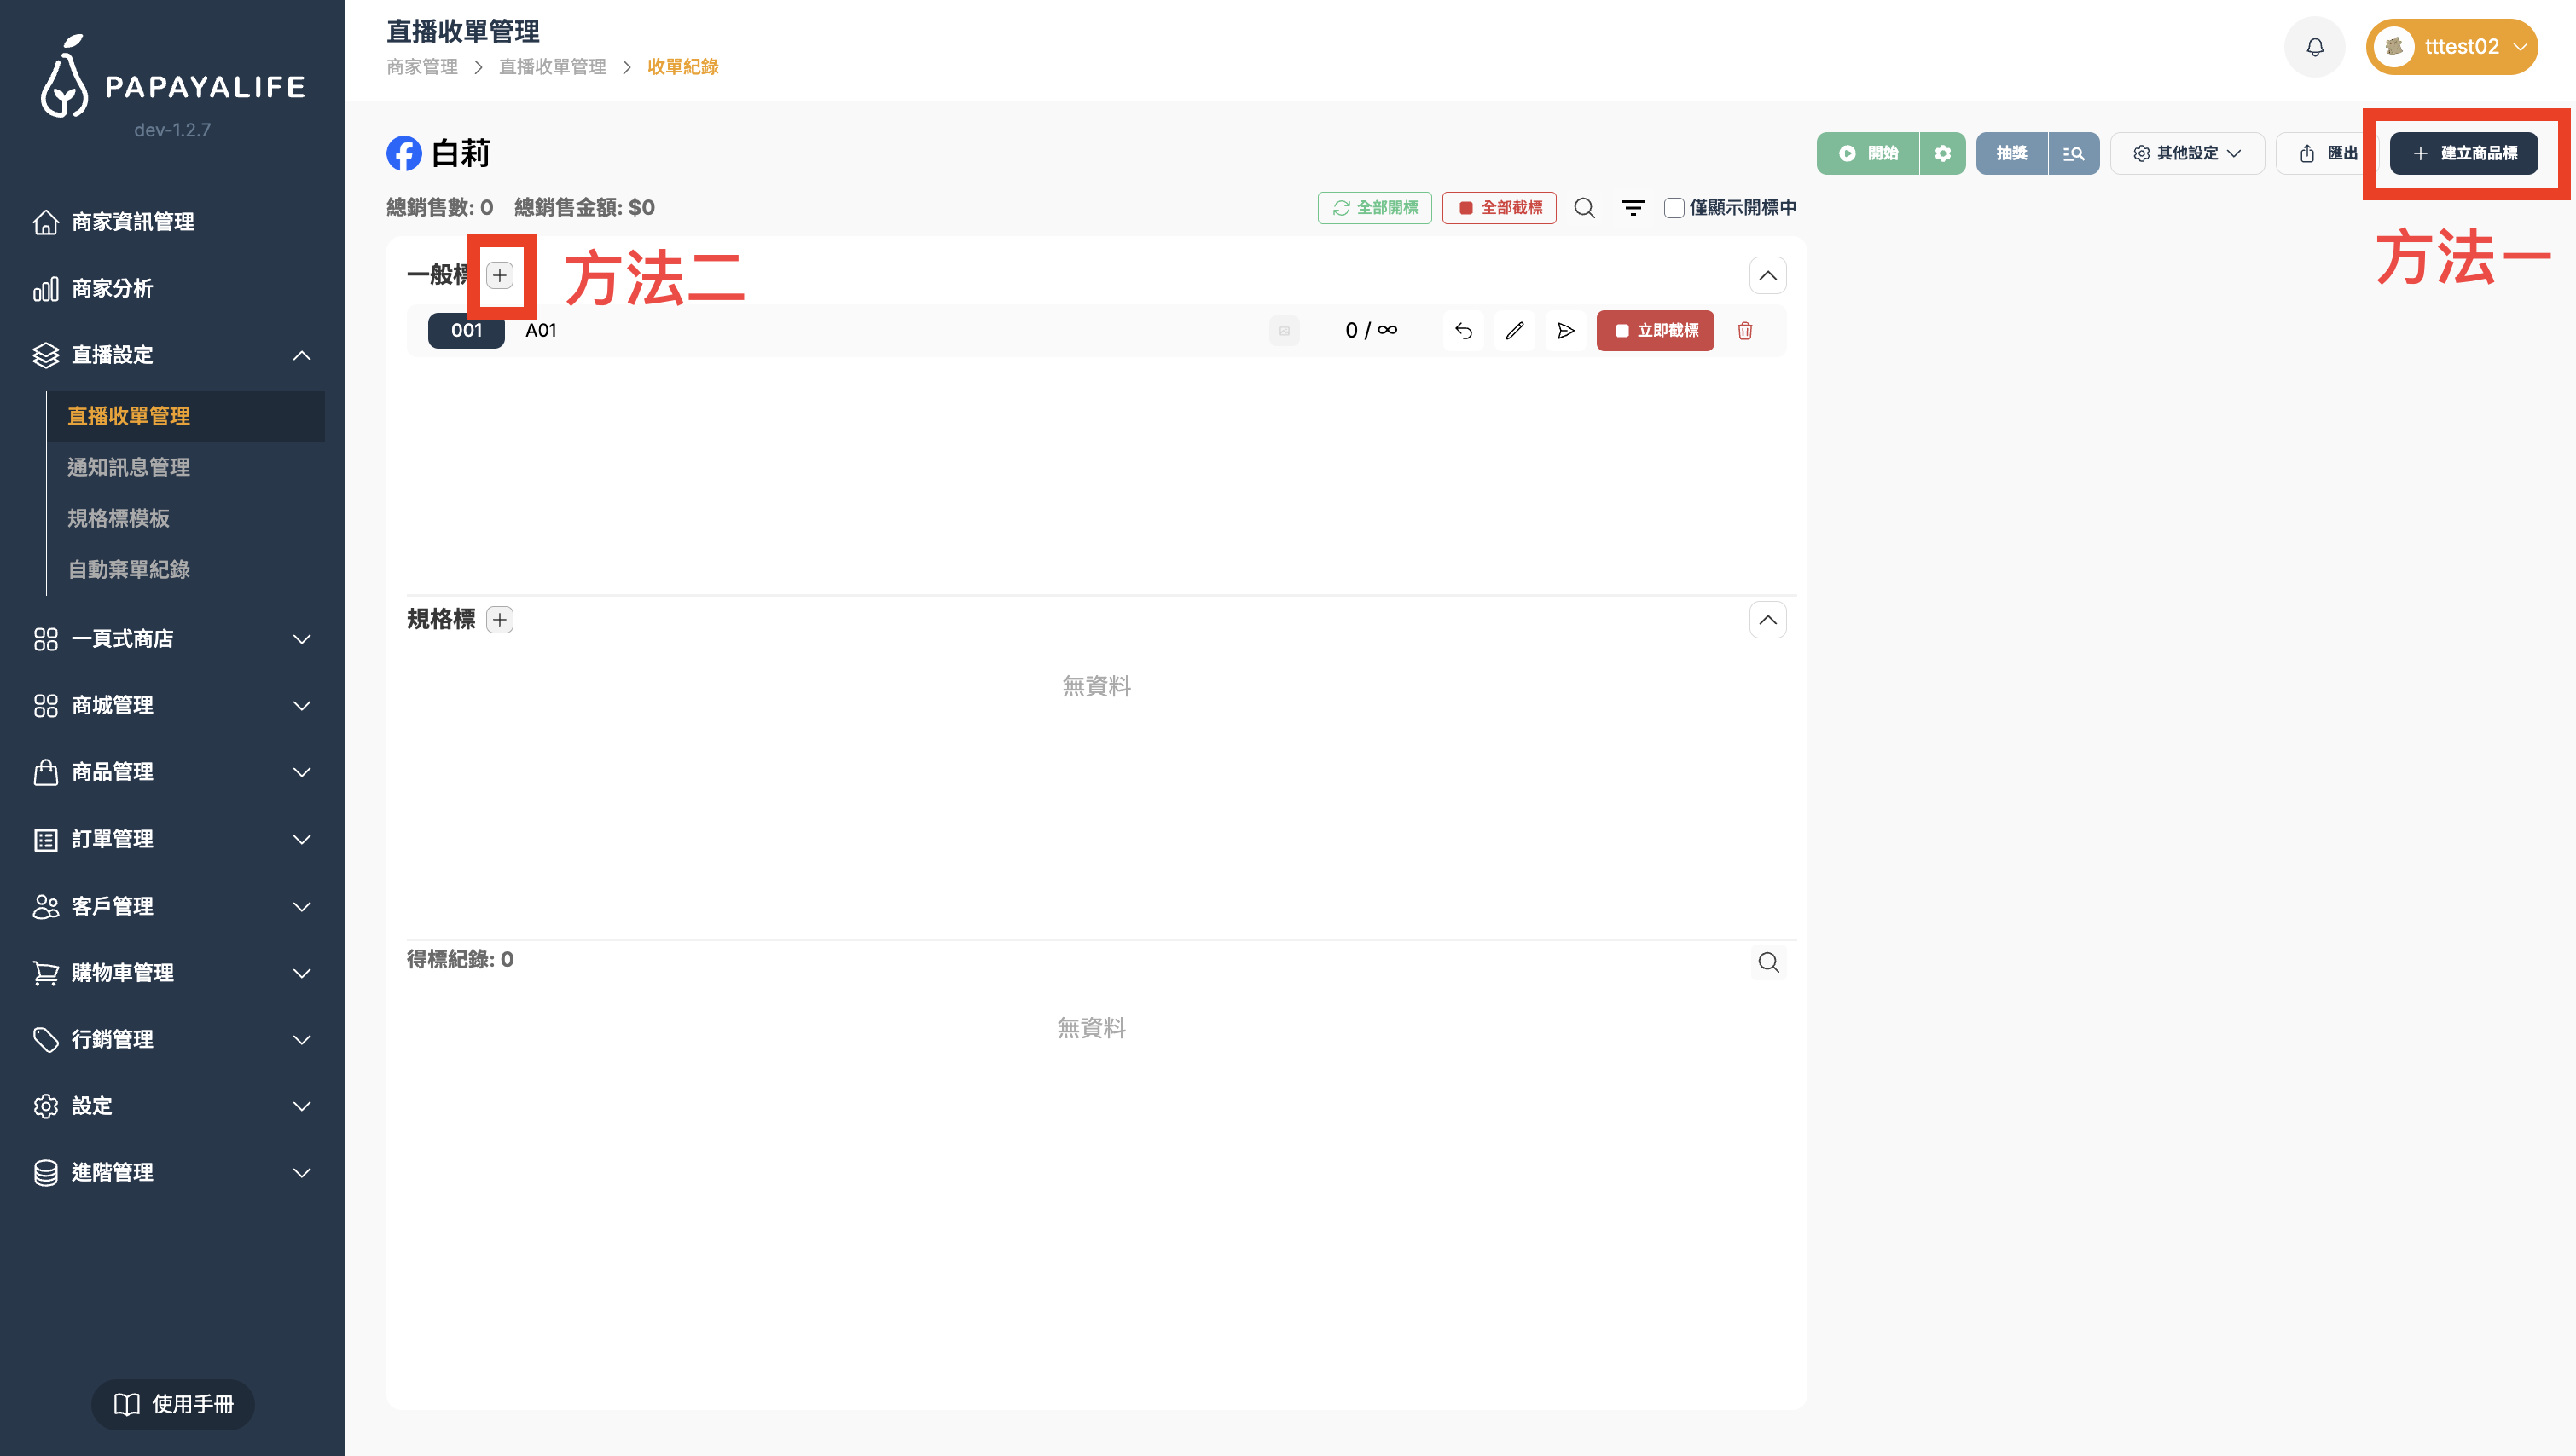The height and width of the screenshot is (1456, 2576).
Task: Delete tag A01 via trash icon
Action: [x=1743, y=330]
